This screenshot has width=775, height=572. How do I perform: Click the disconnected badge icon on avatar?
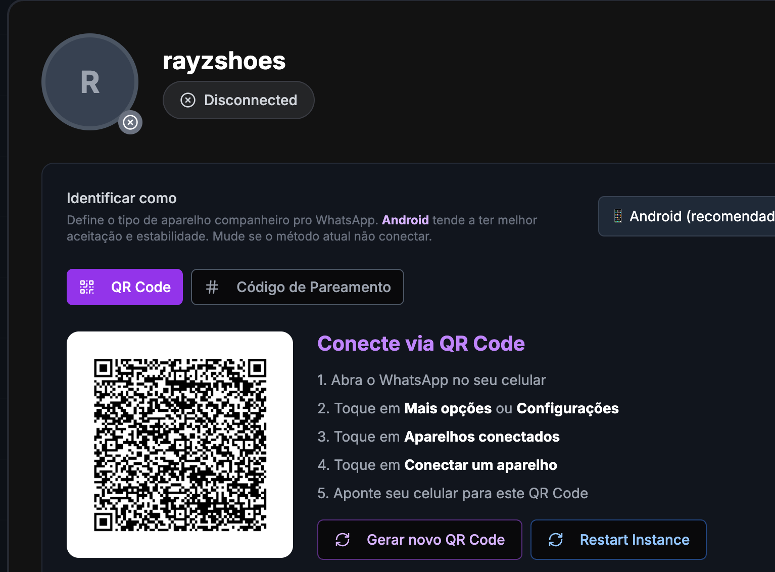click(x=130, y=122)
